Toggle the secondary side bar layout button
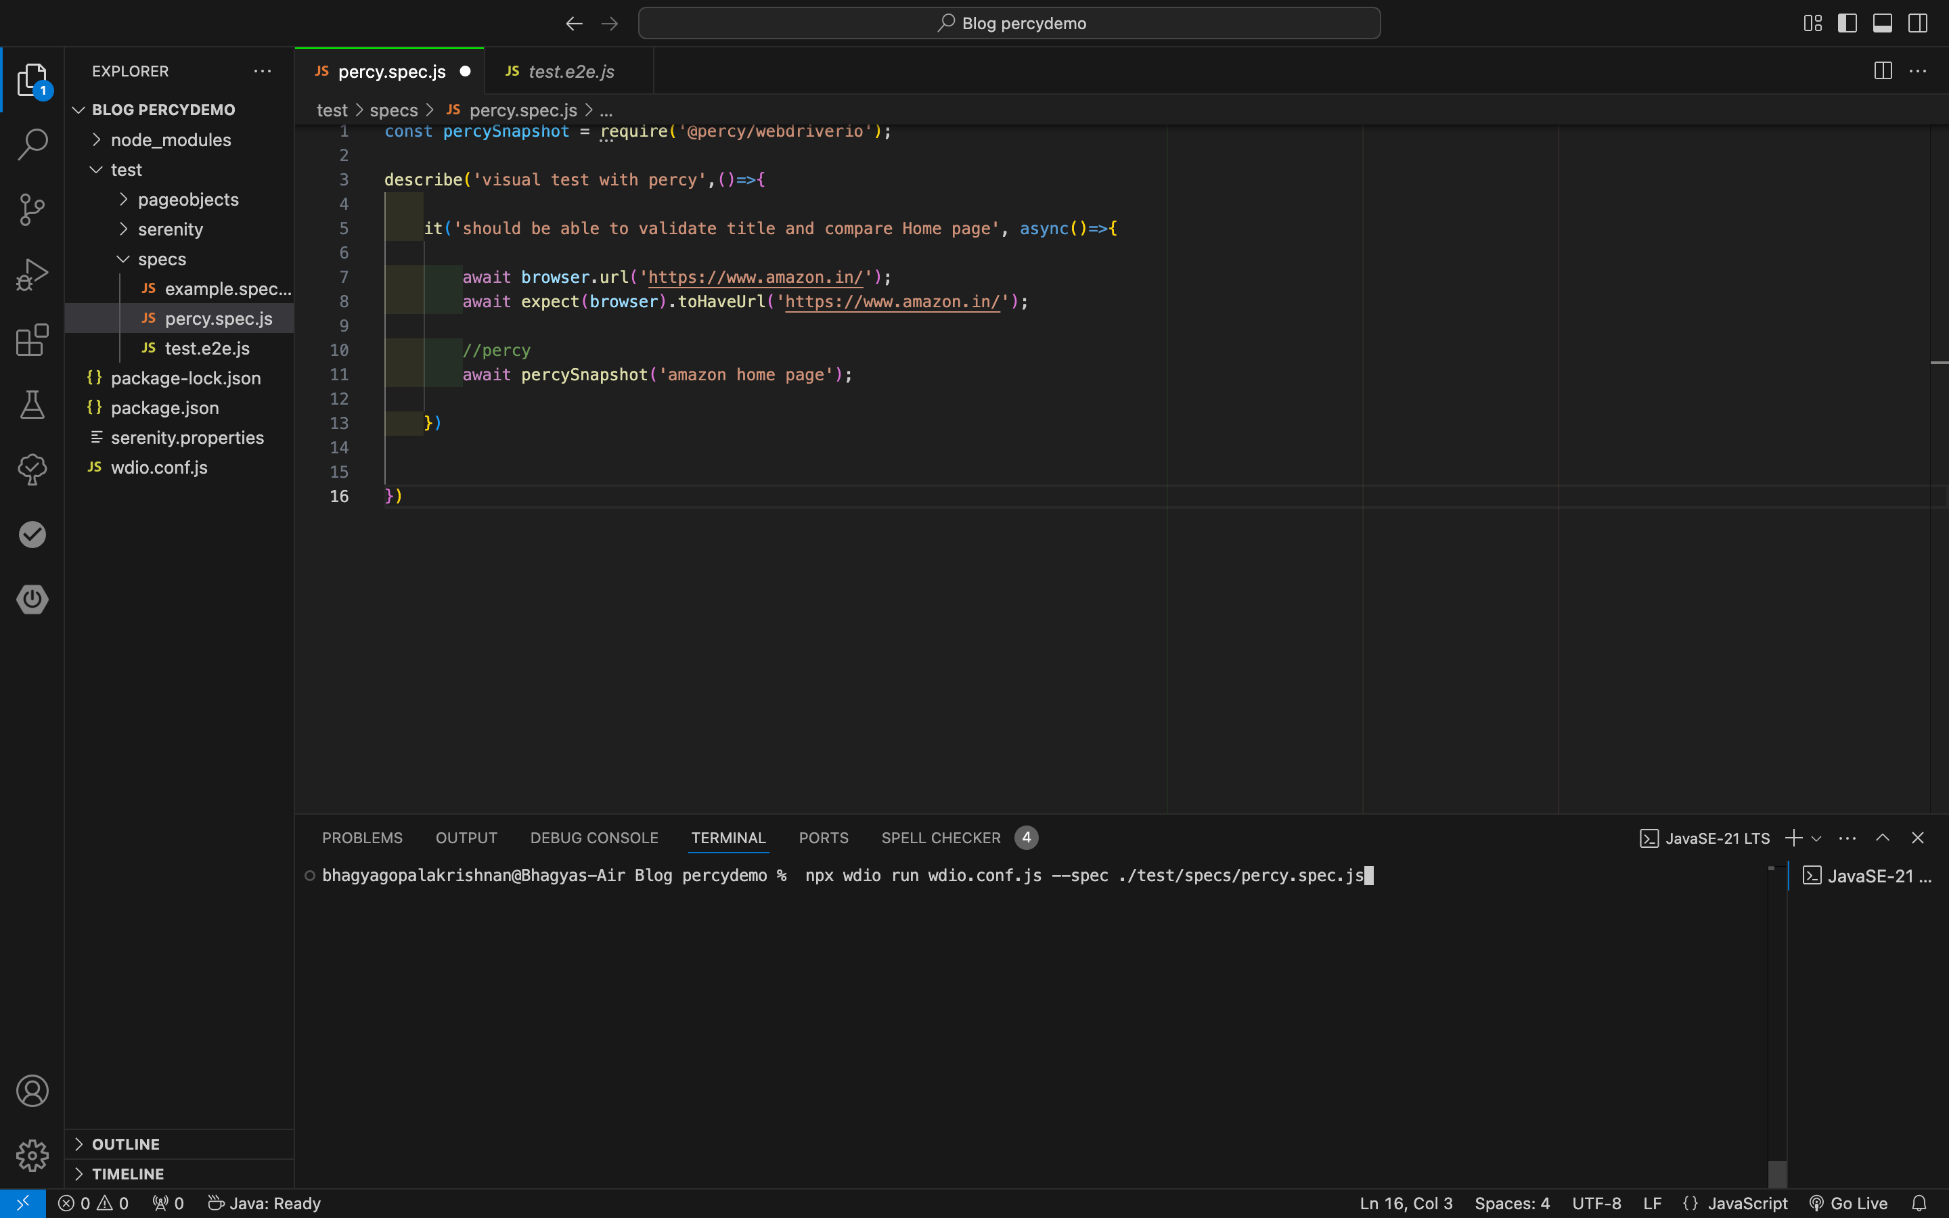Viewport: 1949px width, 1218px height. [1918, 24]
